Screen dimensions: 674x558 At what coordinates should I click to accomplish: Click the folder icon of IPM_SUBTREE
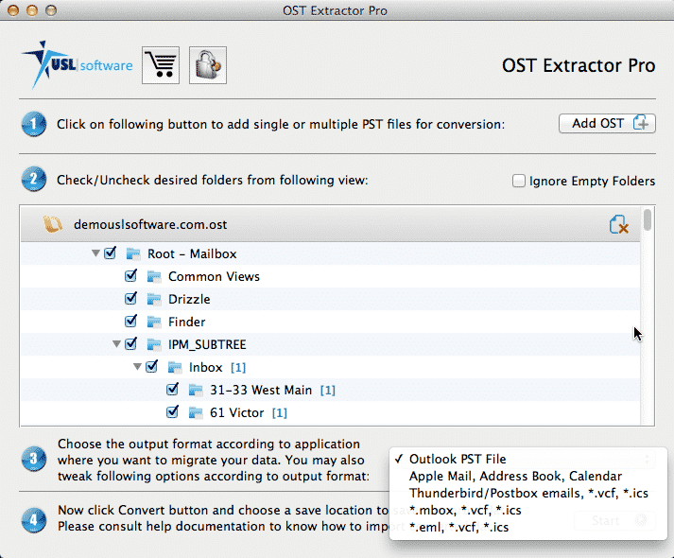pyautogui.click(x=154, y=345)
